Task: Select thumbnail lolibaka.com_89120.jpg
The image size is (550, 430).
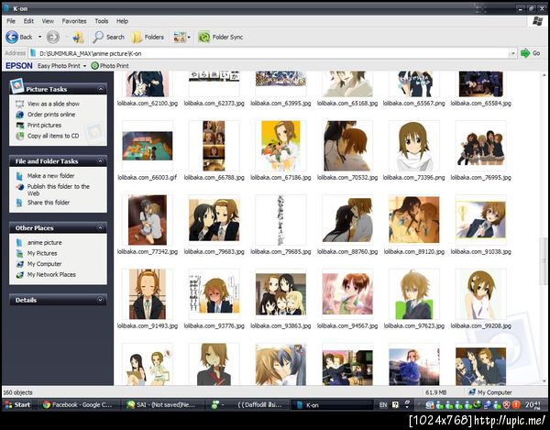Action: (x=414, y=220)
